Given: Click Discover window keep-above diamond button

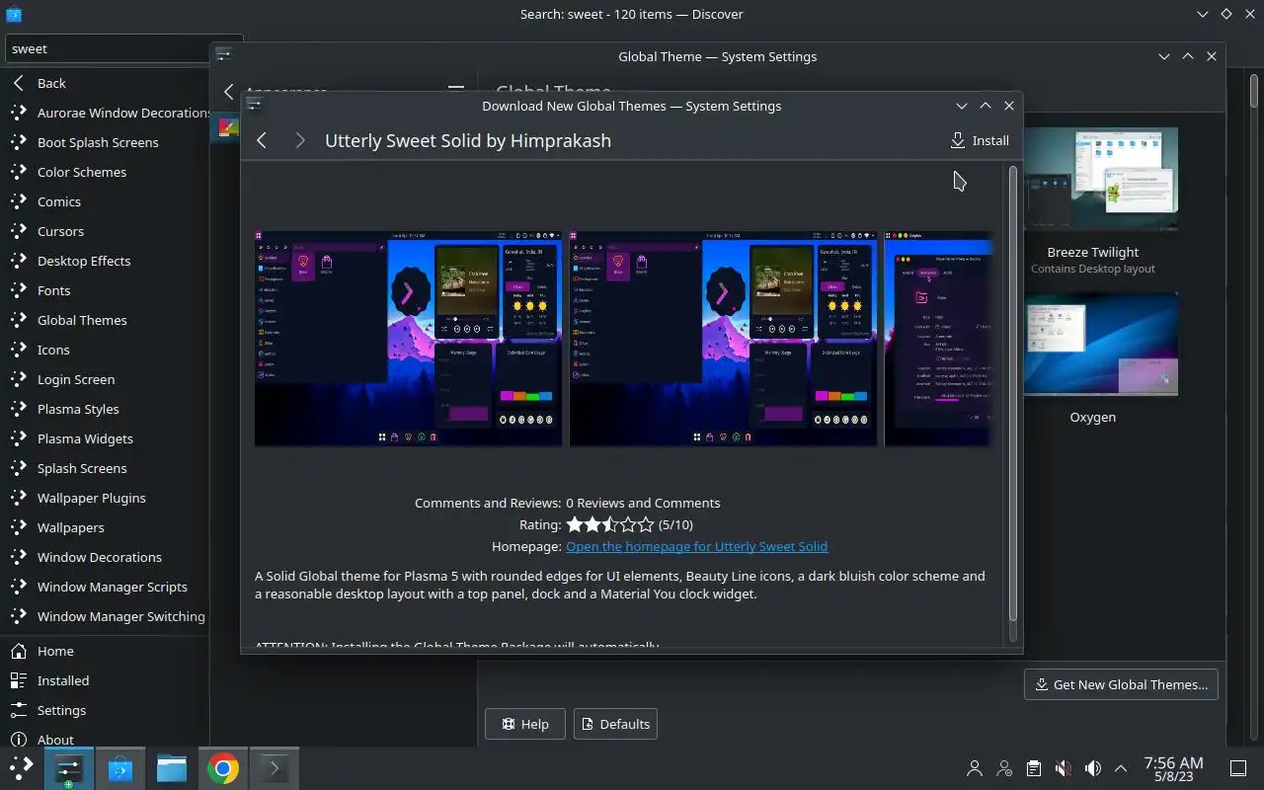Looking at the screenshot, I should [1225, 14].
